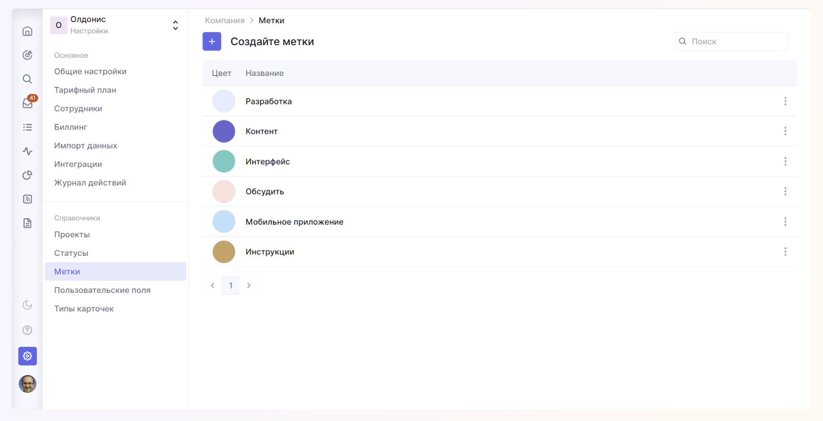Select Пользовательские поля in the sidebar

102,290
